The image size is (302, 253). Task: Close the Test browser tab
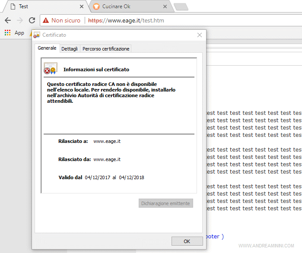click(x=82, y=6)
